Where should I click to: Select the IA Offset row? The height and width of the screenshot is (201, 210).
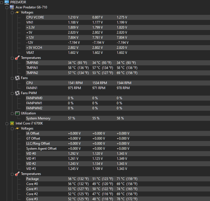[118, 133]
